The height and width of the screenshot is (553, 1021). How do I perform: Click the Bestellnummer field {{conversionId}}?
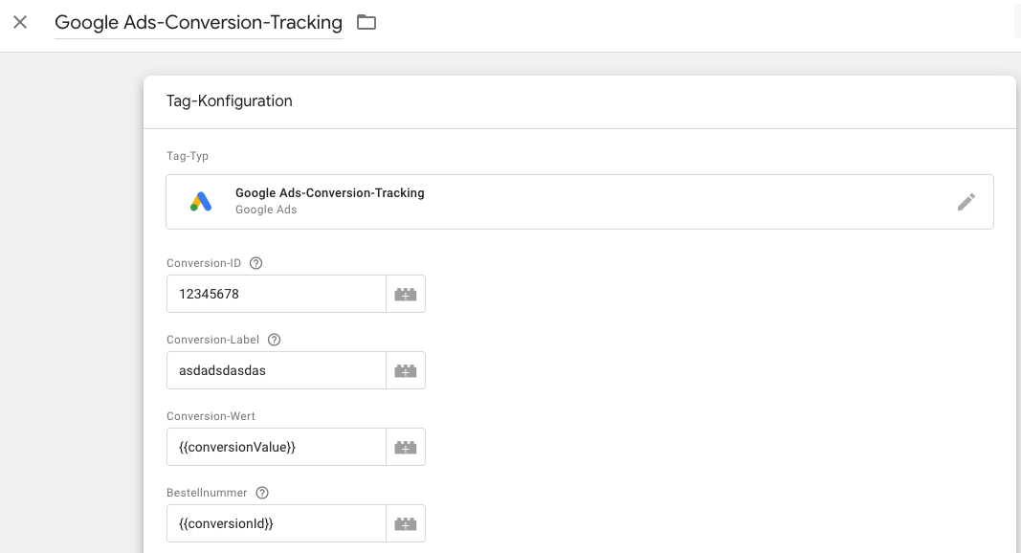(277, 523)
